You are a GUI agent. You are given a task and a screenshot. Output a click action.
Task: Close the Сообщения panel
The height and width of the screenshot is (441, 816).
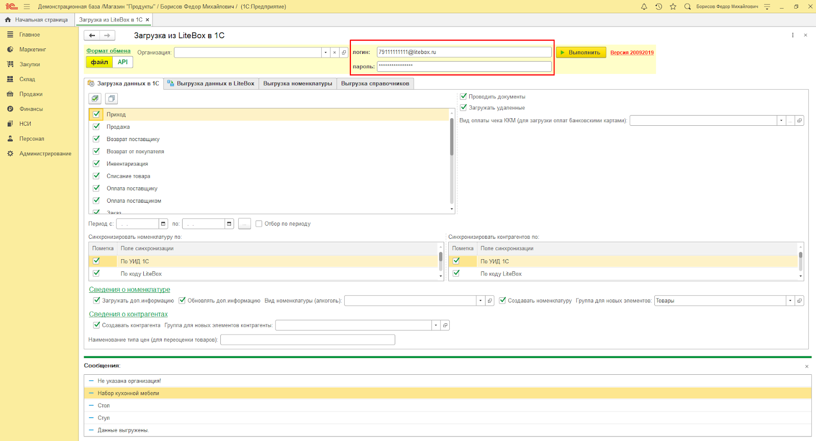807,366
